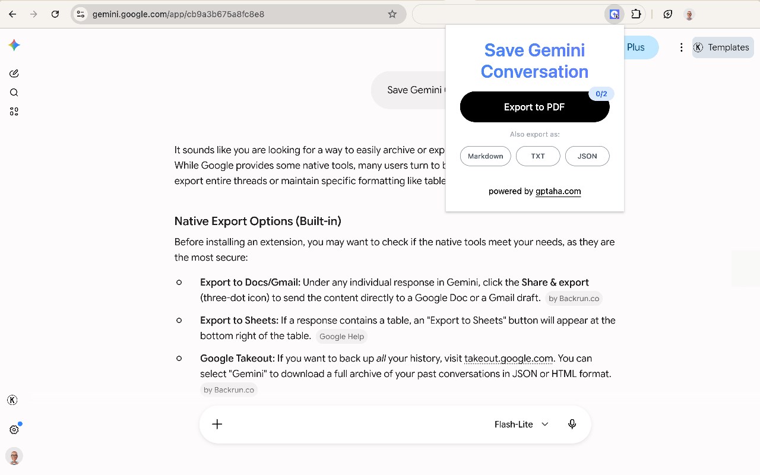Open Gemini settings gear icon
This screenshot has width=760, height=475.
14,430
